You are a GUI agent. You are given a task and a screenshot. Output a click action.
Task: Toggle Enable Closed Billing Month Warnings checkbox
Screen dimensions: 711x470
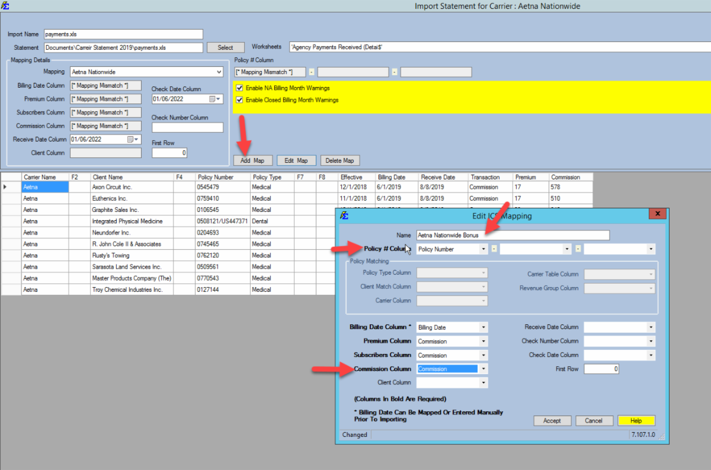[x=239, y=100]
